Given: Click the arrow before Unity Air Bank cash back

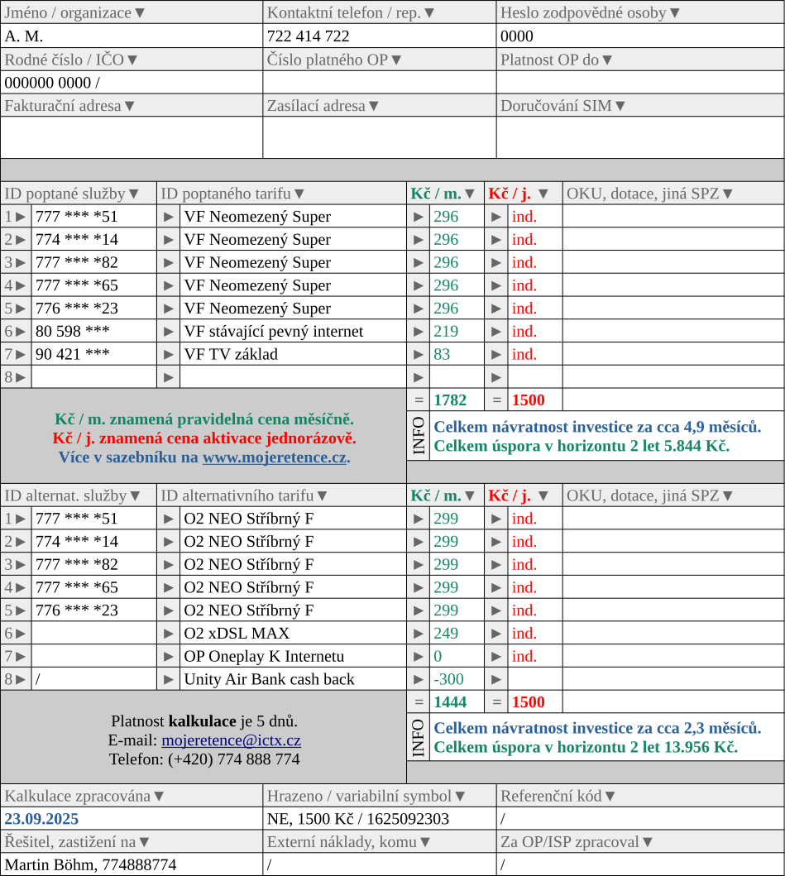Looking at the screenshot, I should pyautogui.click(x=169, y=679).
